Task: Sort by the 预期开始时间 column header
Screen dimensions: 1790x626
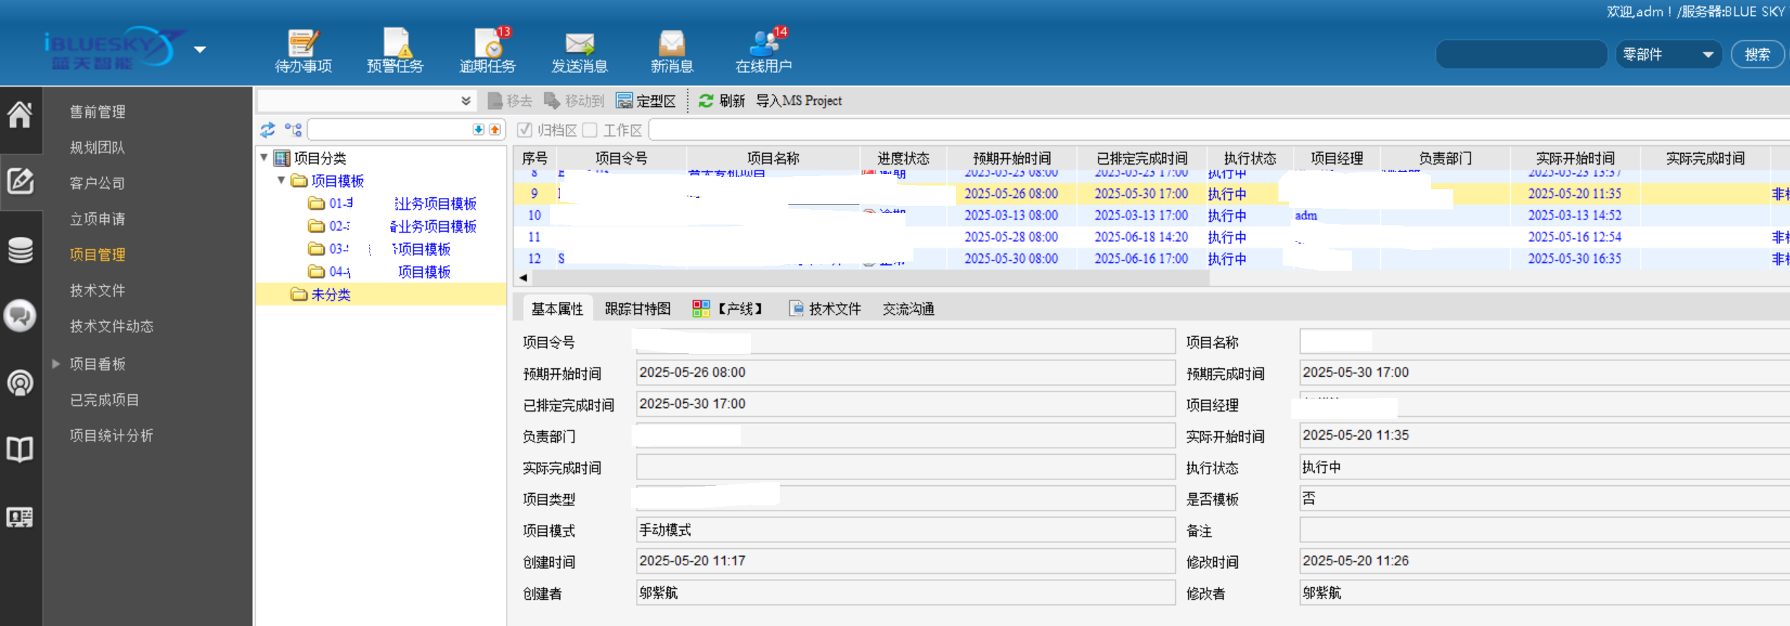Action: [x=1012, y=158]
